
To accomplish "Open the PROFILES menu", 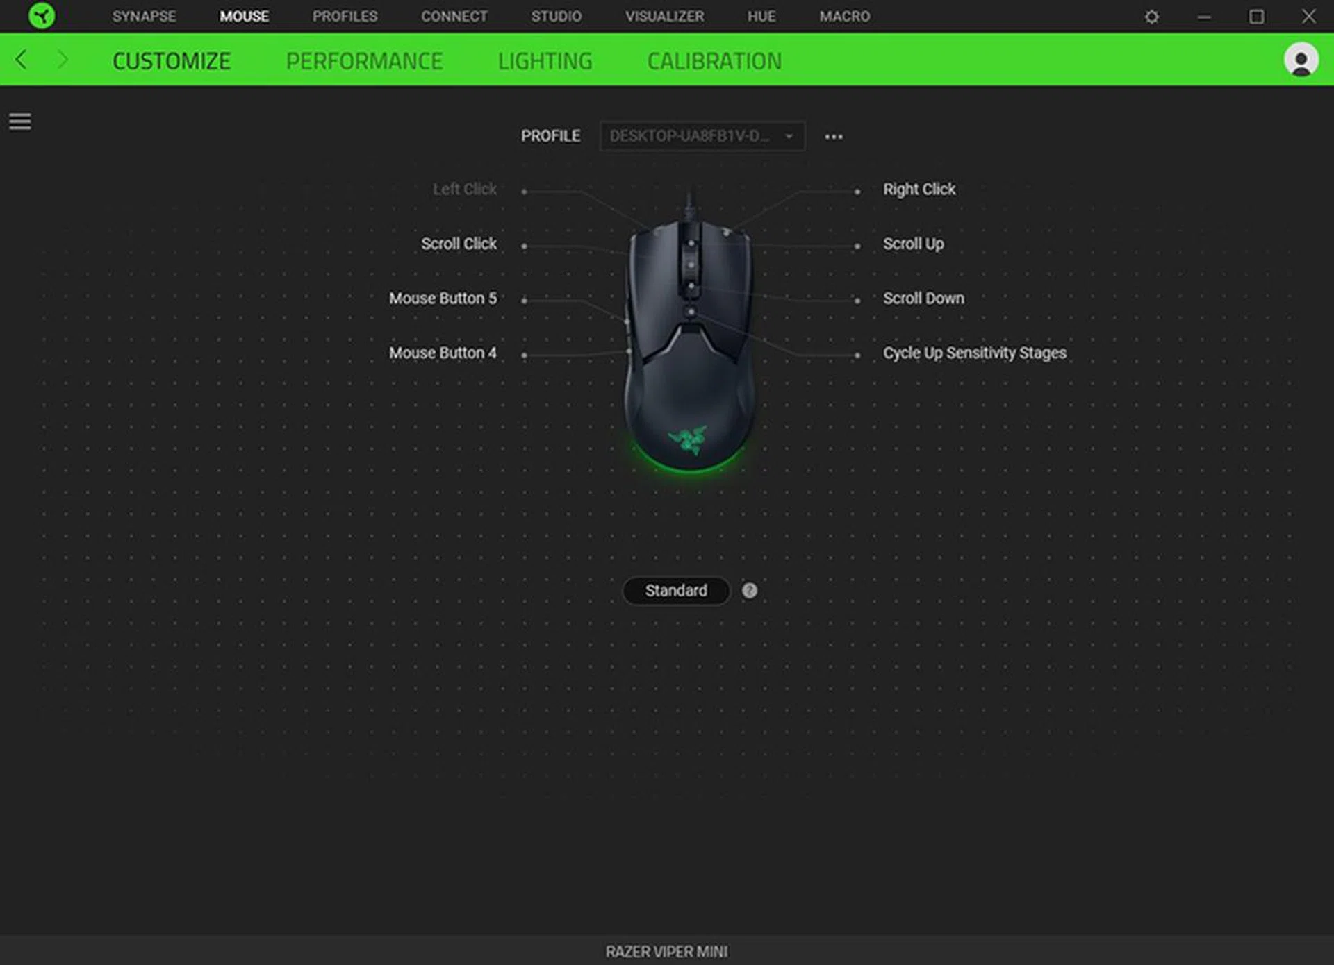I will (x=345, y=16).
